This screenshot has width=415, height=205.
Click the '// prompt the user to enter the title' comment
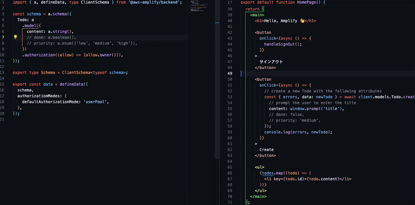(312, 103)
